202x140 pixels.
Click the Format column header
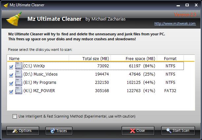(170, 58)
